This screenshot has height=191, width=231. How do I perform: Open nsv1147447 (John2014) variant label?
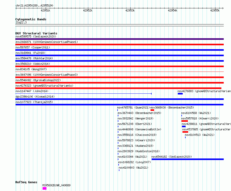[32, 91]
